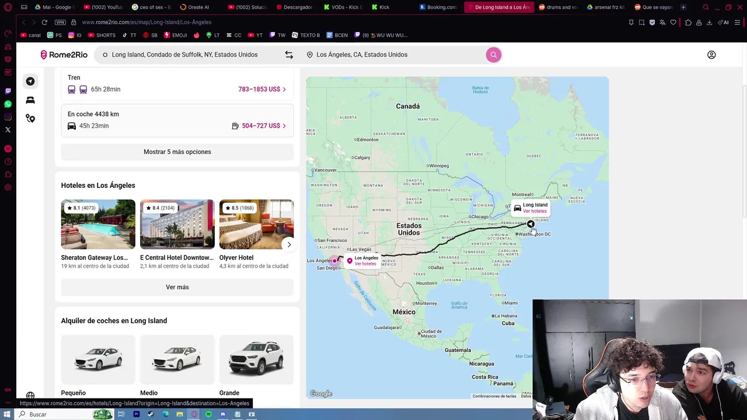Switch to the 'ceo of sex' Google tab

pos(151,7)
